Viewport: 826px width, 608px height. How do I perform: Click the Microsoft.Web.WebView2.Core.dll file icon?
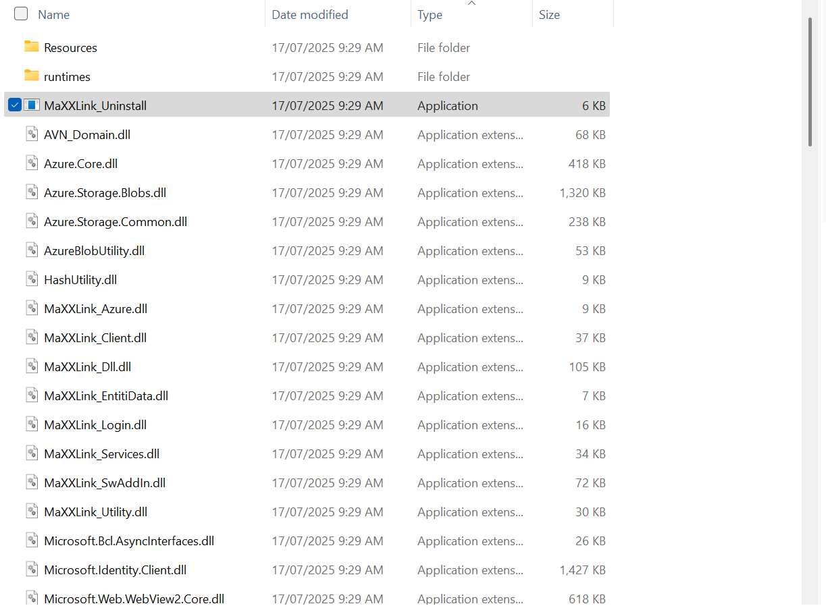[x=32, y=598]
